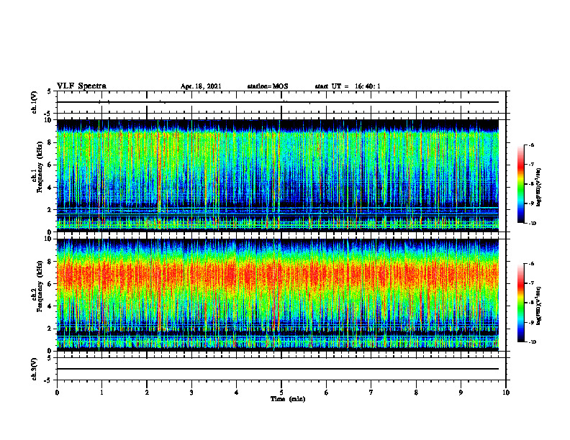This screenshot has height=440, width=570.
Task: Click time axis tick label "1"
Action: (x=101, y=393)
